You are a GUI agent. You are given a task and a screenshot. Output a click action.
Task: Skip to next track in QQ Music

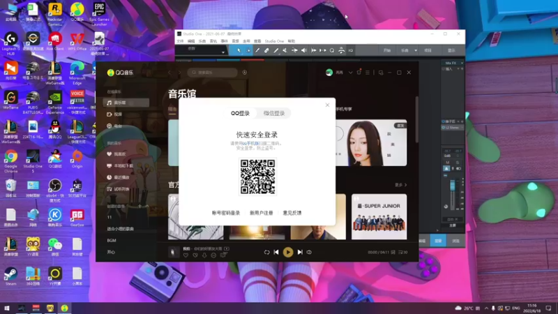coord(300,252)
